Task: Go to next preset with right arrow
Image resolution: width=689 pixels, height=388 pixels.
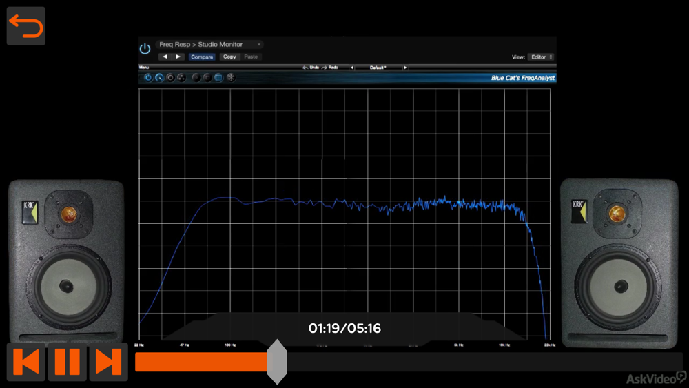Action: point(178,57)
